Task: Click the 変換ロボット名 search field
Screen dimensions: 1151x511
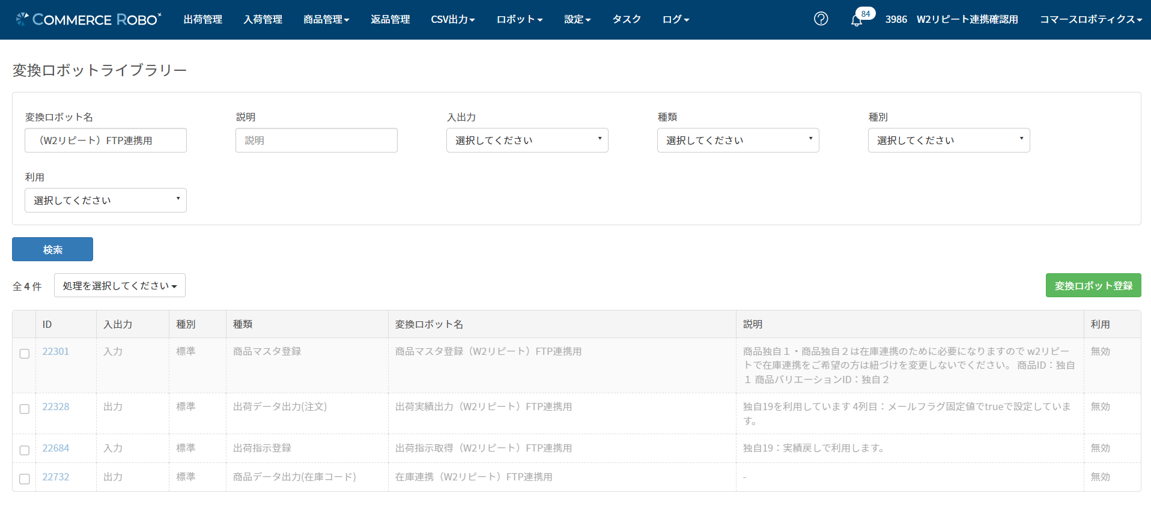Action: [105, 140]
